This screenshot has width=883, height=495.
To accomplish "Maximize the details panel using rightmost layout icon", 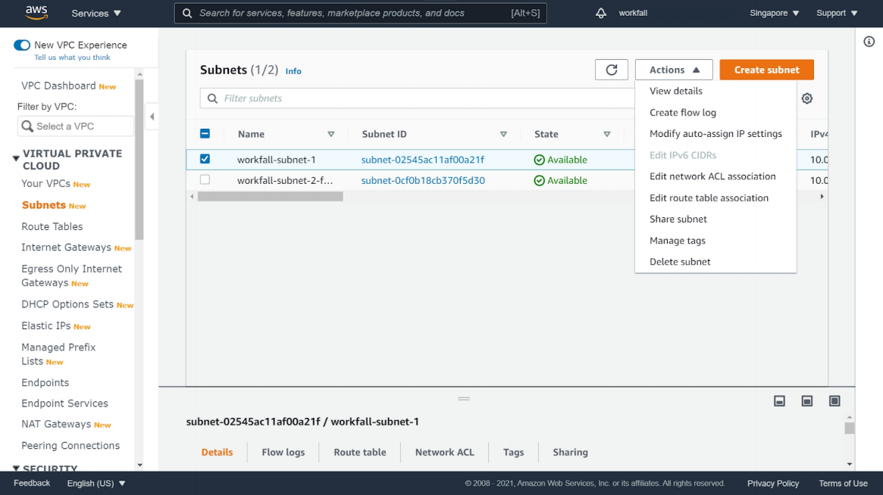I will (834, 401).
